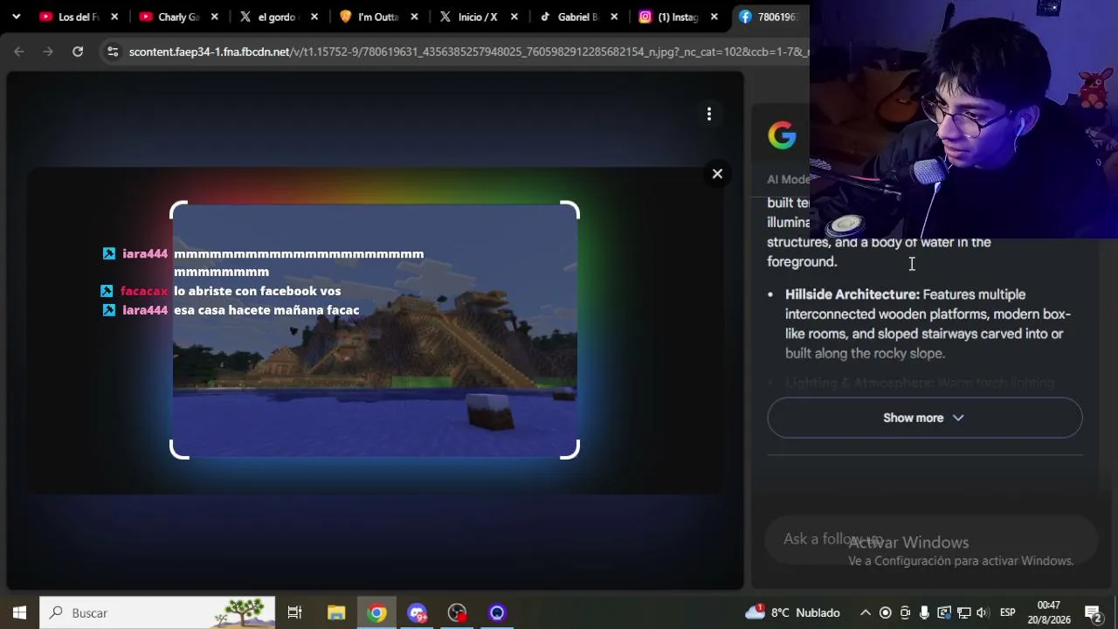Click the Ask a follow-up input field
Viewport: 1118px width, 629px height.
[x=929, y=539]
